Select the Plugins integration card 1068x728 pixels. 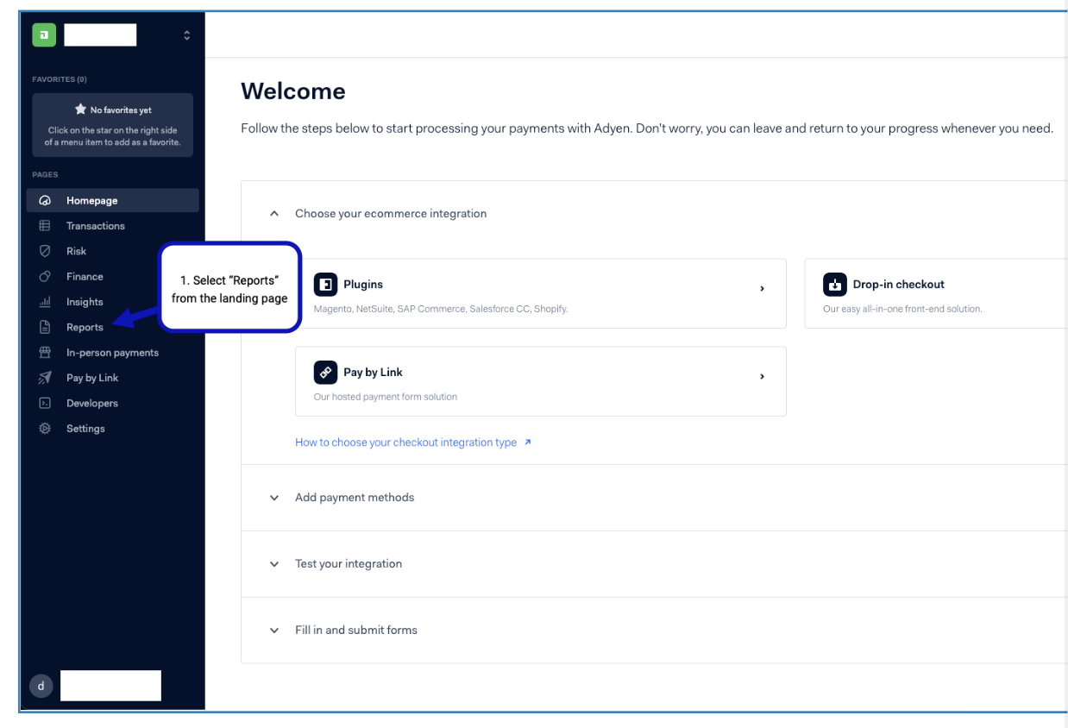coord(541,293)
